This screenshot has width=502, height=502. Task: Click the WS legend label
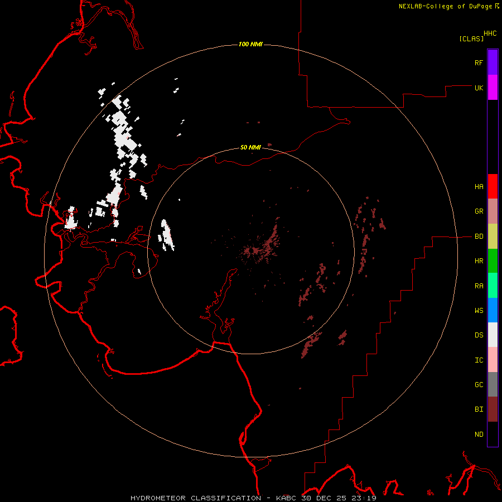479,311
